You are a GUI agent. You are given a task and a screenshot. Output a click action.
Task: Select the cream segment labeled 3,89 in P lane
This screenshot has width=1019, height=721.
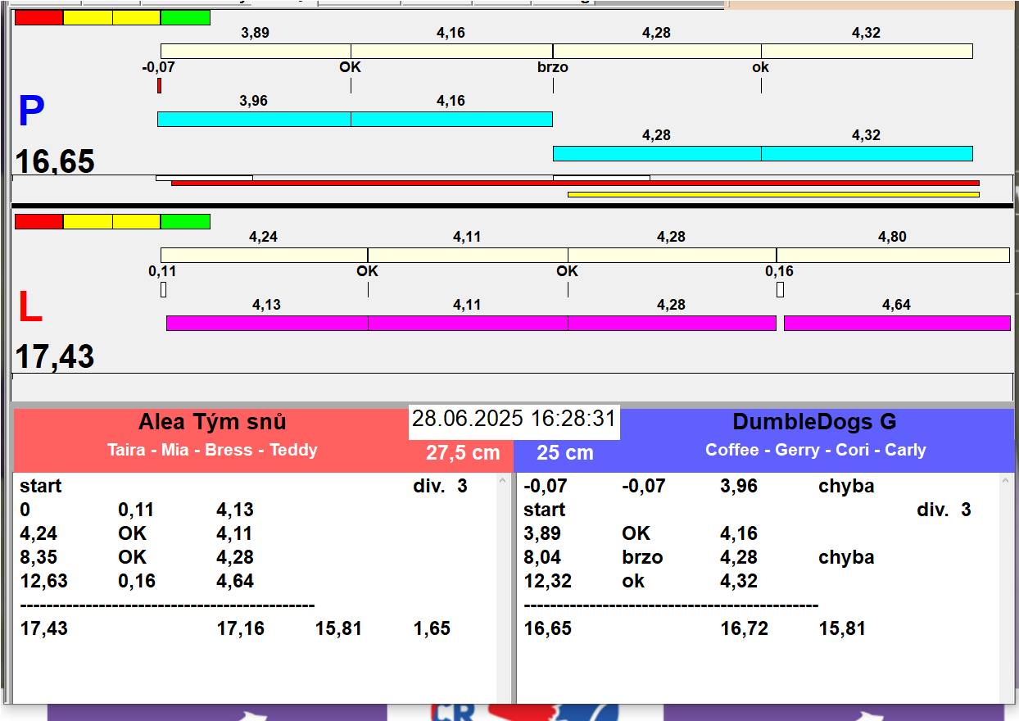click(256, 51)
